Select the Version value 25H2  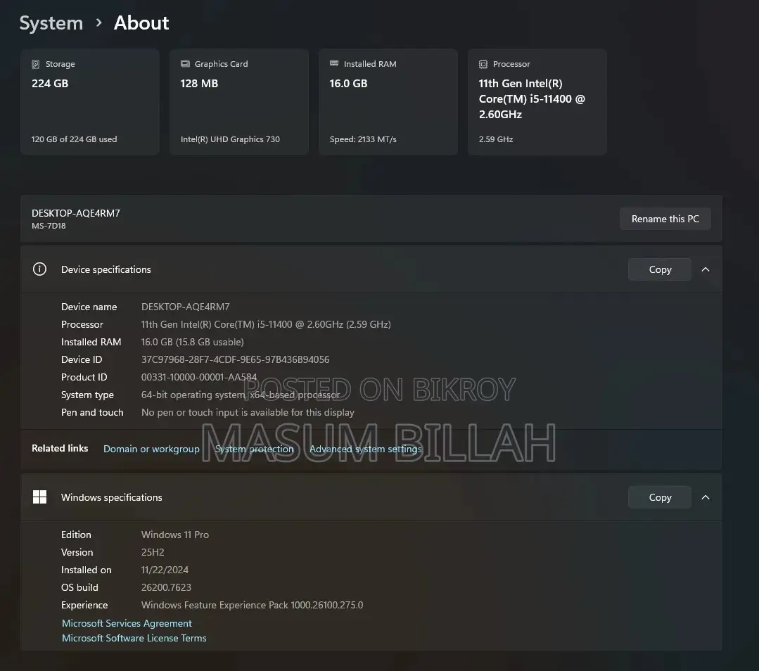point(153,552)
